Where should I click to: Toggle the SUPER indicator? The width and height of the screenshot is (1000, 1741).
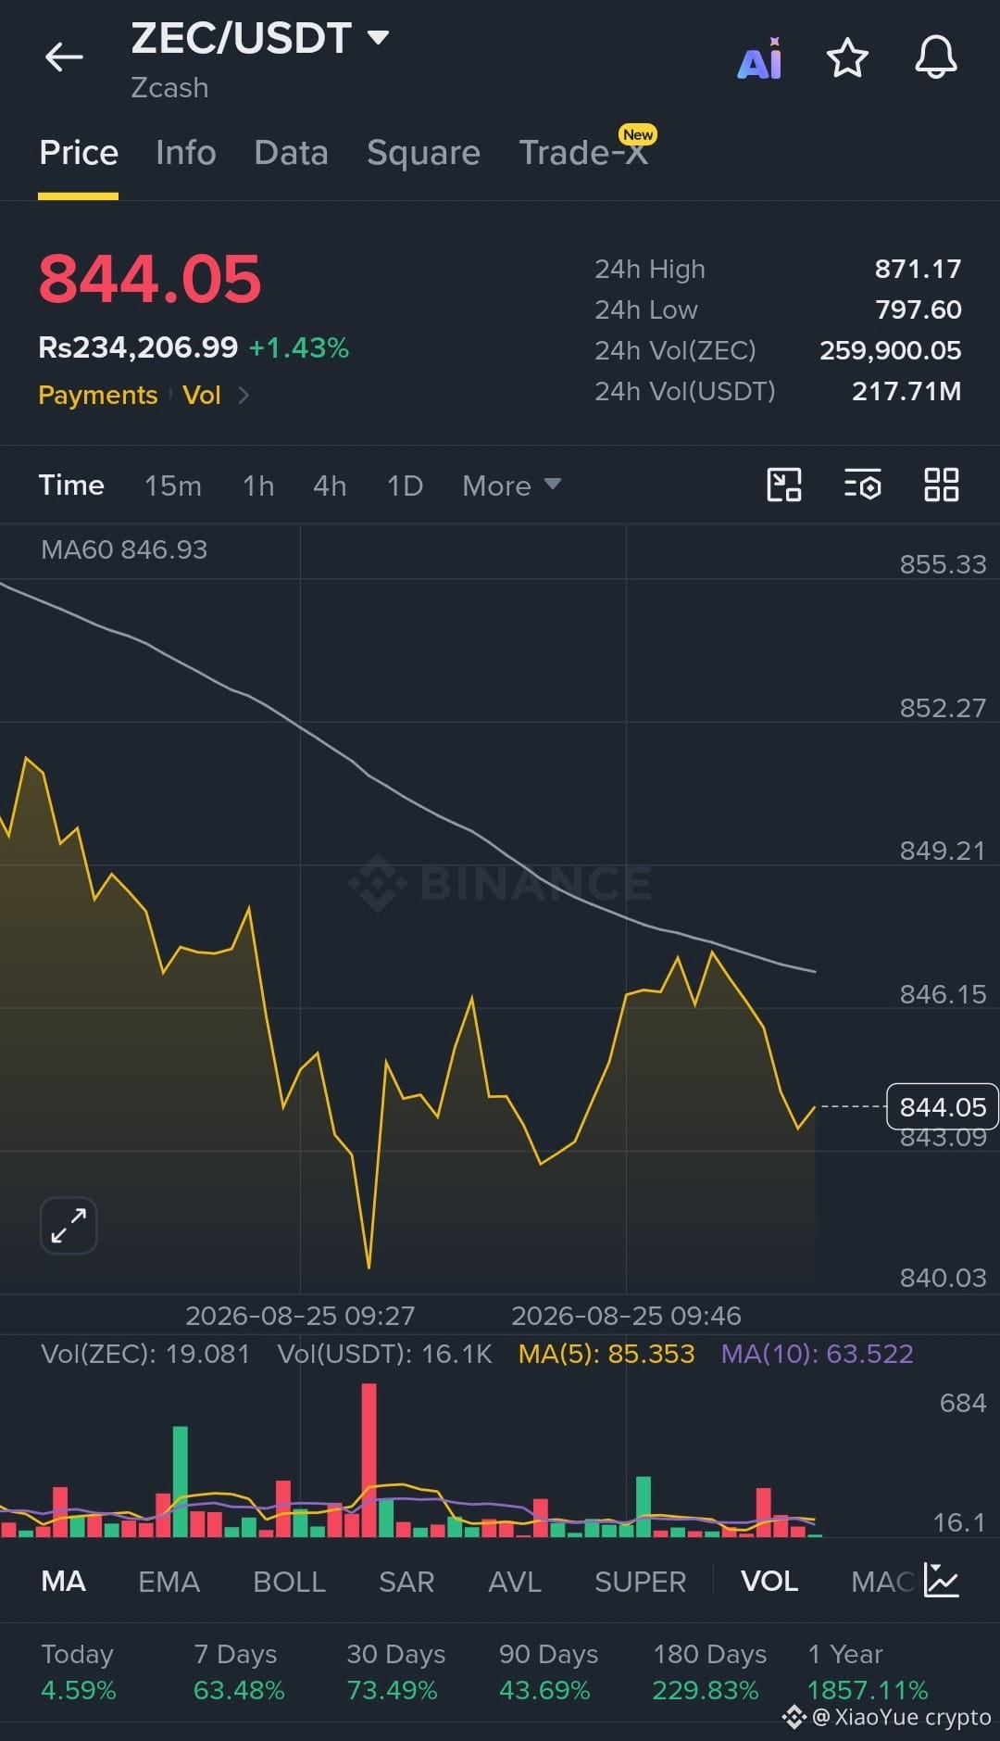[640, 1581]
